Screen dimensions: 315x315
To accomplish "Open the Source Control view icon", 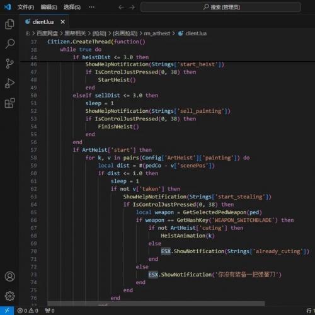I will (9, 64).
